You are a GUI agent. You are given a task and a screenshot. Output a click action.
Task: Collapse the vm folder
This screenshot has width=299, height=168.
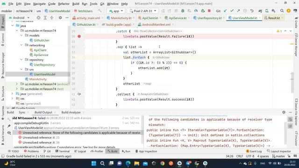tap(21, 70)
